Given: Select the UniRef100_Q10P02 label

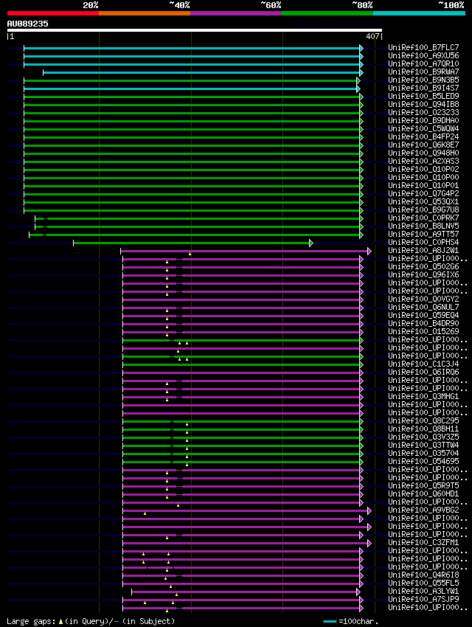Looking at the screenshot, I should pyautogui.click(x=423, y=169).
